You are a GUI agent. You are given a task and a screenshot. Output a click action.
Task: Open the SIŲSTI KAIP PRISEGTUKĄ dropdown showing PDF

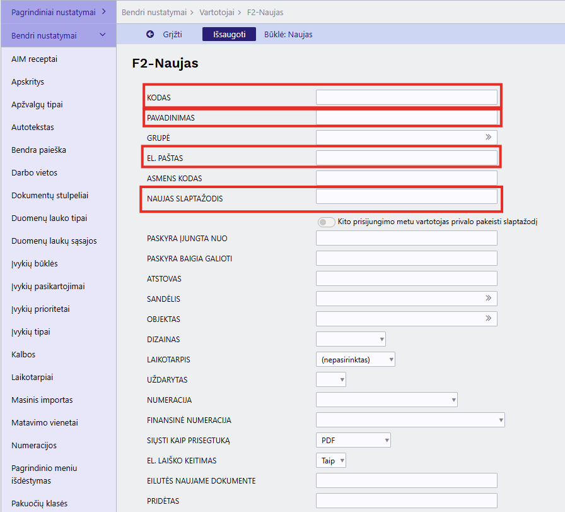coord(353,440)
